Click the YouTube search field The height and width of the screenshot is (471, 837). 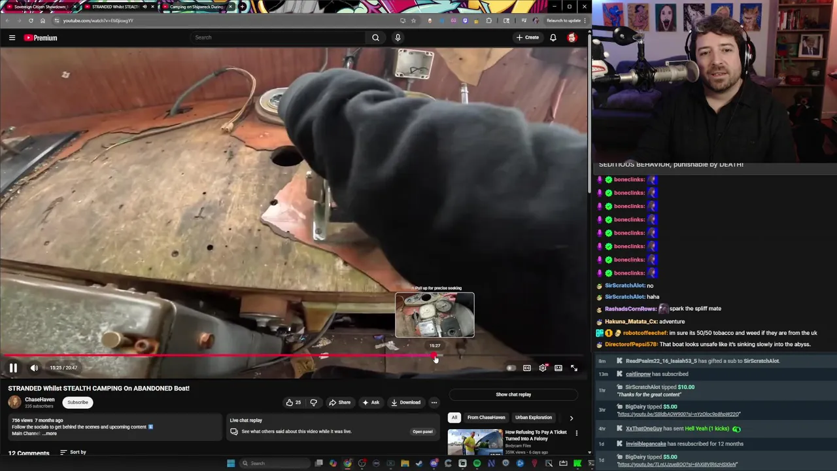[x=278, y=37]
